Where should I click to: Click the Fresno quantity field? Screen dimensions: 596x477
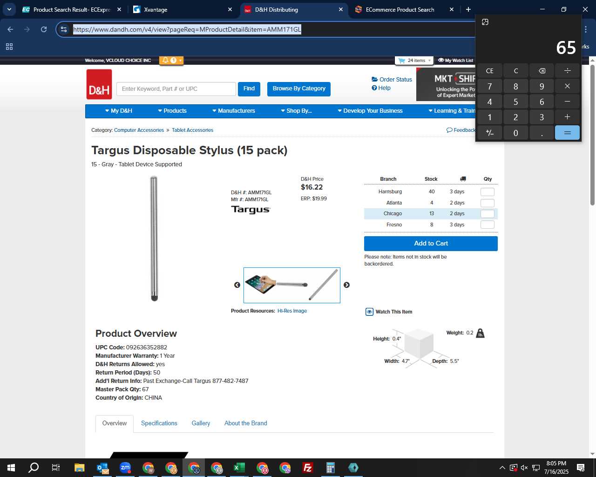click(488, 225)
